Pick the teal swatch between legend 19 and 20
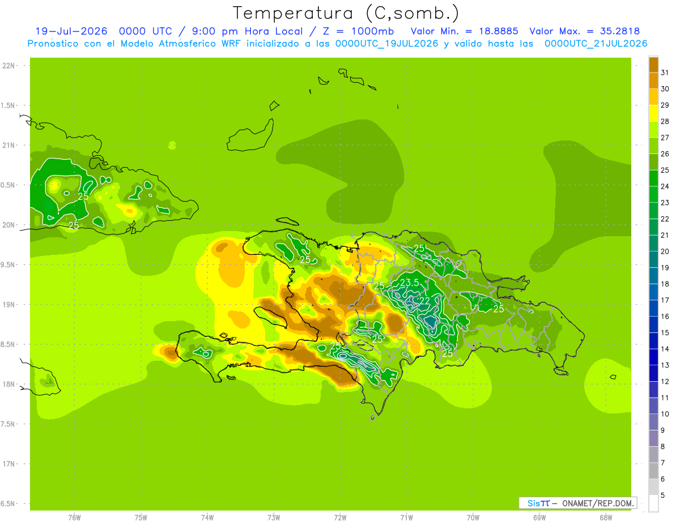The height and width of the screenshot is (525, 680). [x=653, y=260]
